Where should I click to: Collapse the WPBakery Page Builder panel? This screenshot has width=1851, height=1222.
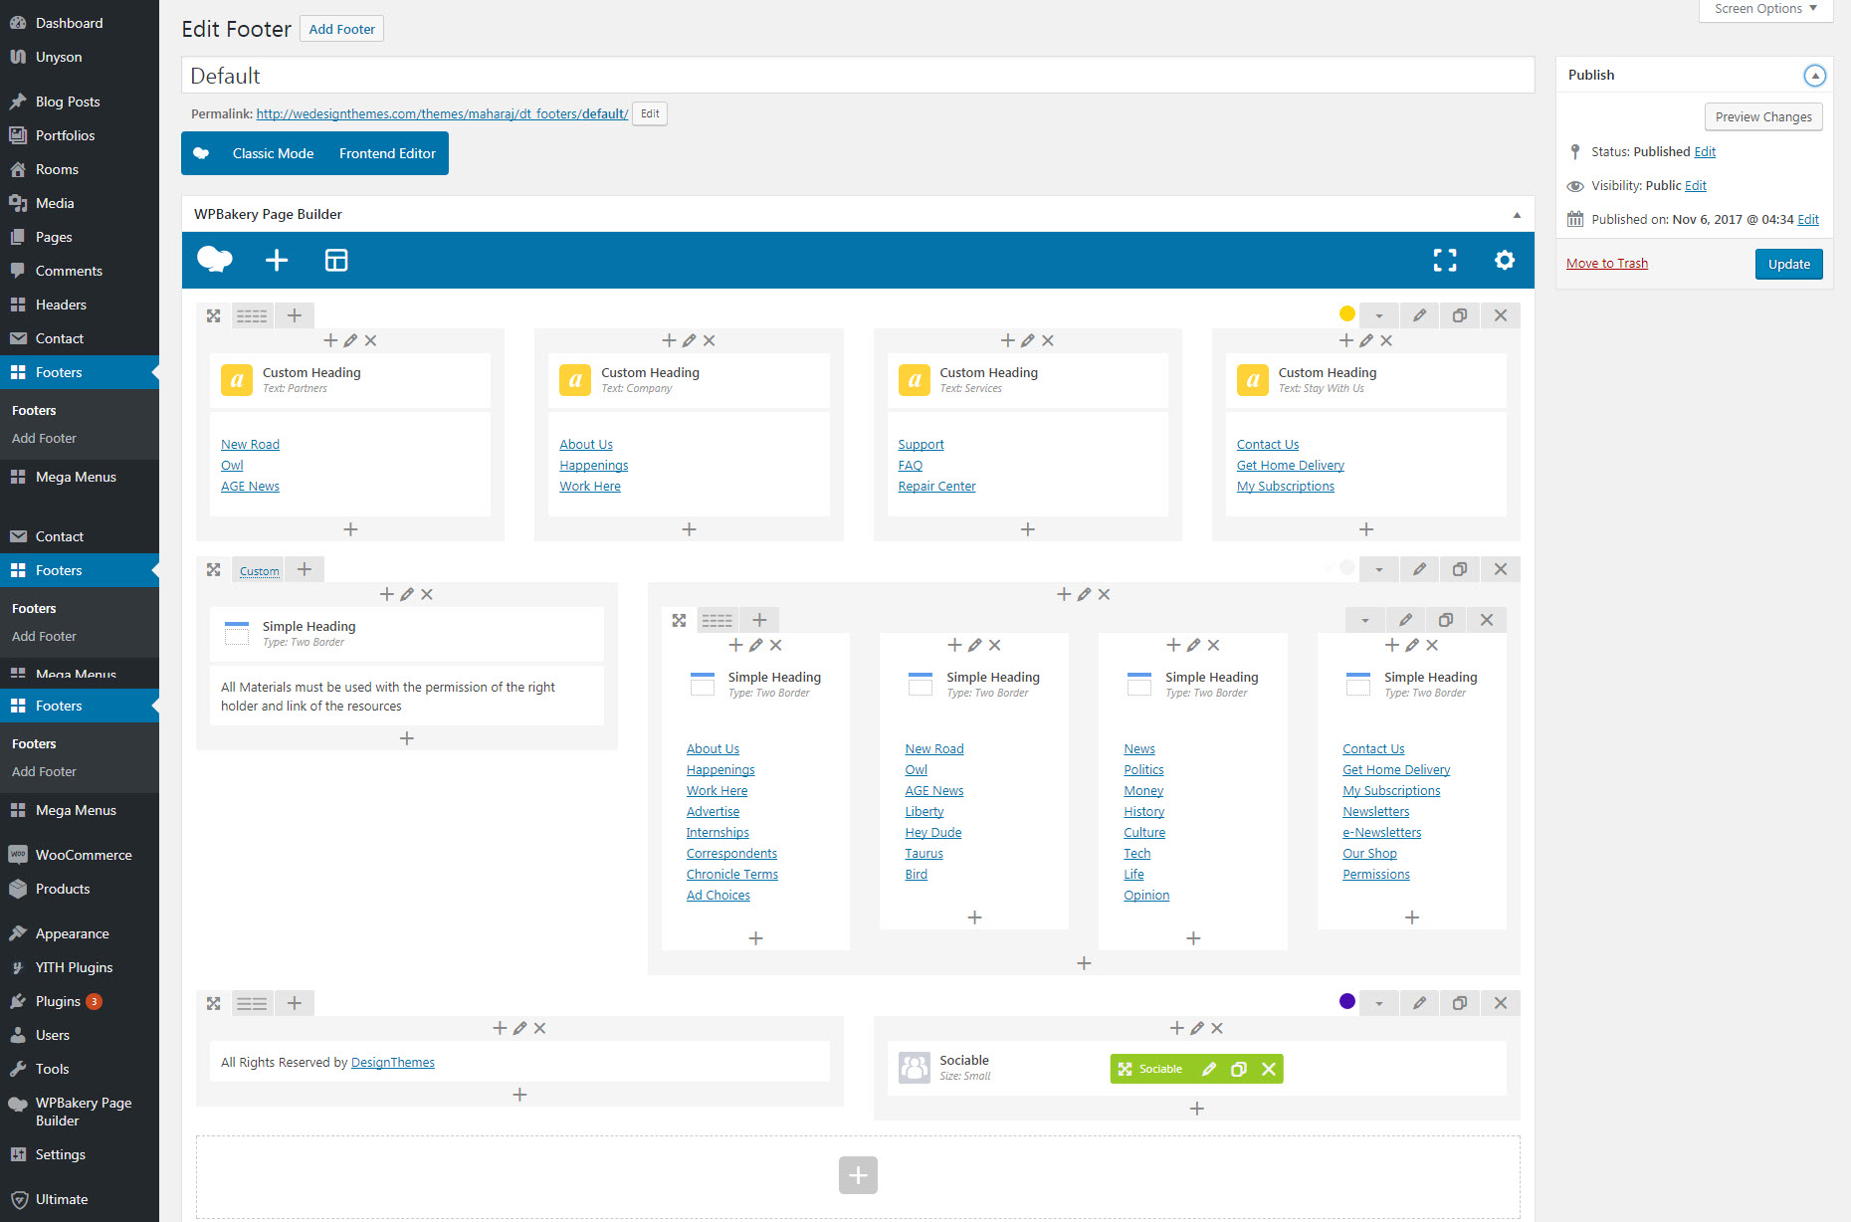pos(1517,215)
